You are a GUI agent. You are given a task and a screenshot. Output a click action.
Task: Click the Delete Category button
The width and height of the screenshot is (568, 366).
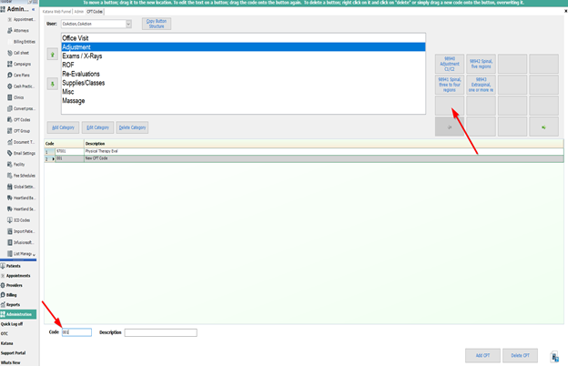click(132, 127)
